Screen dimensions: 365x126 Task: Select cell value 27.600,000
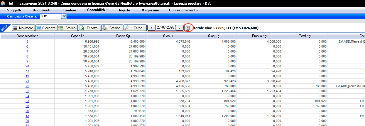pyautogui.click(x=137, y=47)
